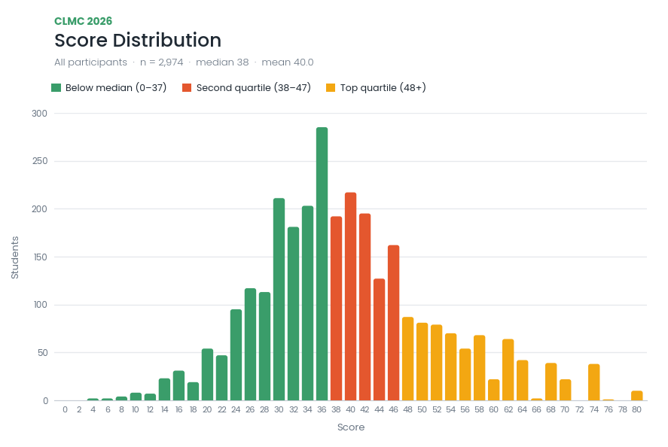Toggle the 'Second quartile (38–47)' legend label
The width and height of the screenshot is (668, 447).
coord(254,88)
